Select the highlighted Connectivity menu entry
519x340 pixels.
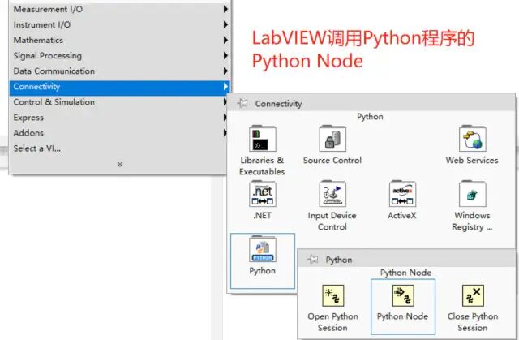pyautogui.click(x=119, y=87)
